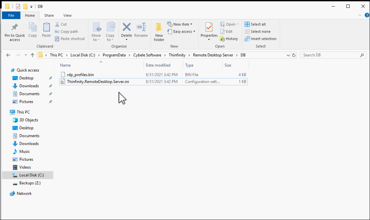Click the Cut icon in Clipboard group
Screen dimensions: 370x220
click(x=57, y=24)
